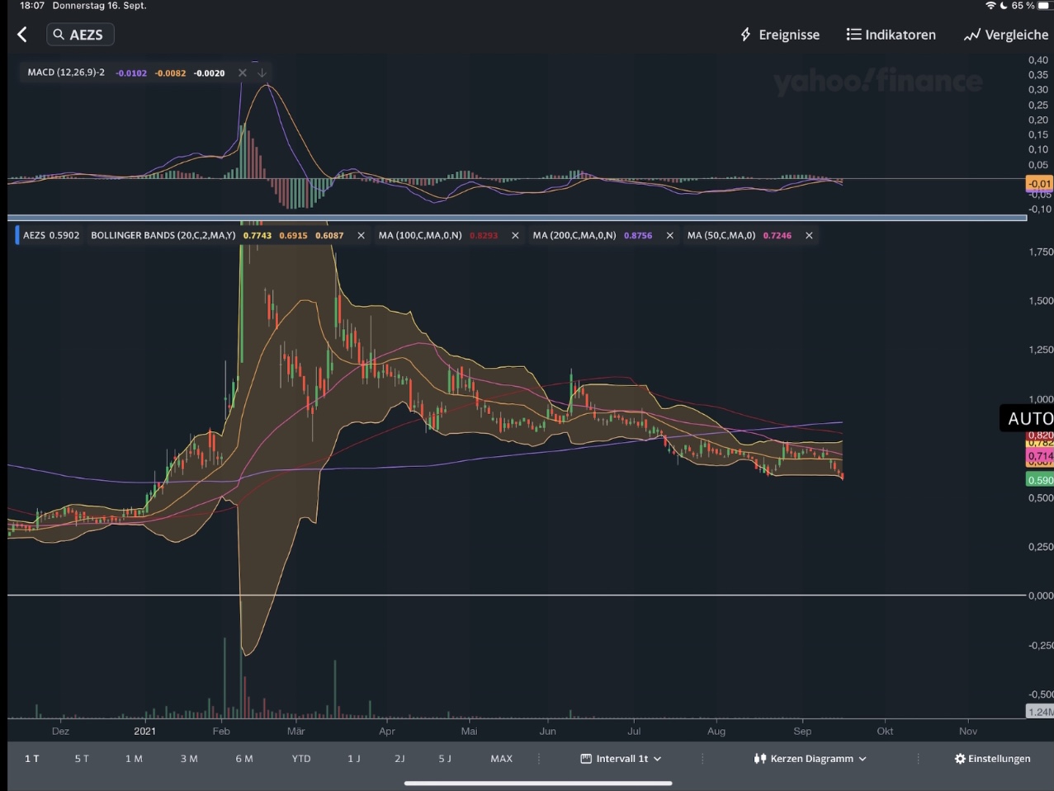Expand the Kerzen Diagramm chart type dropdown
The image size is (1054, 791).
(x=810, y=759)
